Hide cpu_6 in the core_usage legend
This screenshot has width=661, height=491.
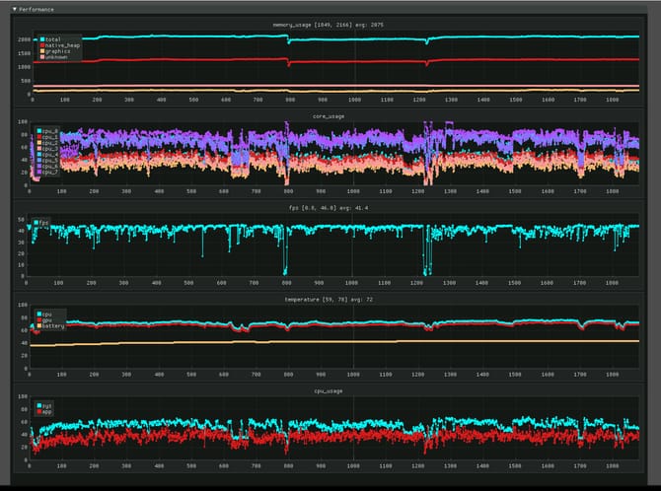coord(47,167)
